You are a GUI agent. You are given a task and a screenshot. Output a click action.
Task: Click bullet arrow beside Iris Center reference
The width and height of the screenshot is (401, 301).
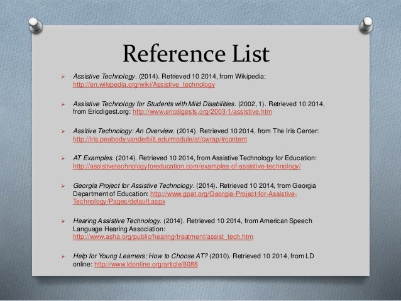[x=63, y=131]
